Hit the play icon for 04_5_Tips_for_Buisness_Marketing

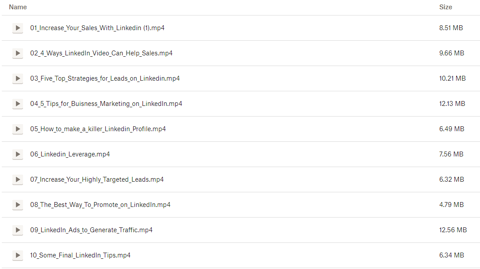[18, 104]
